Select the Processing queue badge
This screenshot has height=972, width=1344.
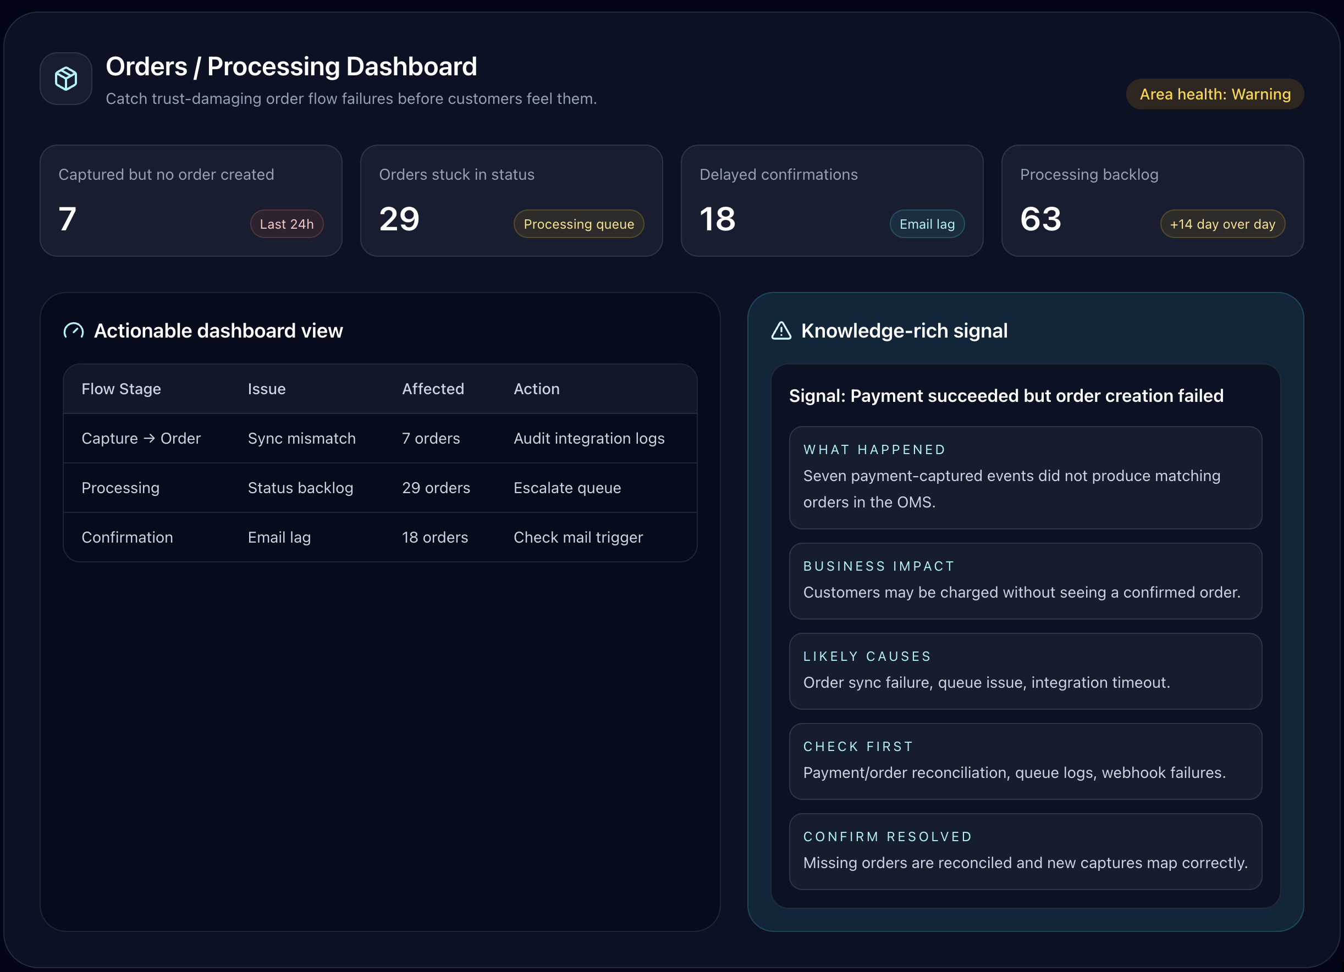tap(578, 224)
